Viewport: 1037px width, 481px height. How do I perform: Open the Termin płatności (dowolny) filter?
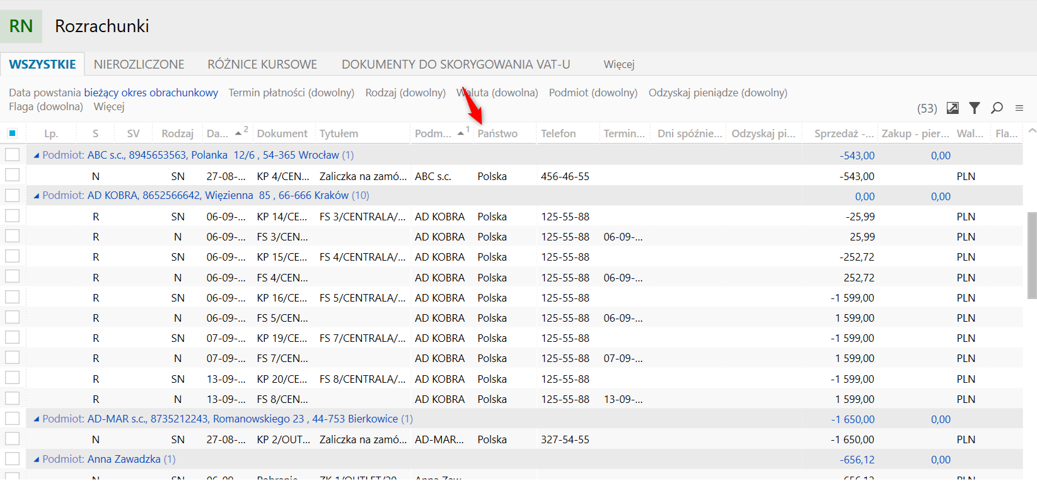291,93
